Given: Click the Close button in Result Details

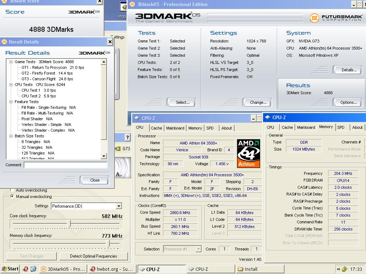Looking at the screenshot, I should [x=94, y=180].
